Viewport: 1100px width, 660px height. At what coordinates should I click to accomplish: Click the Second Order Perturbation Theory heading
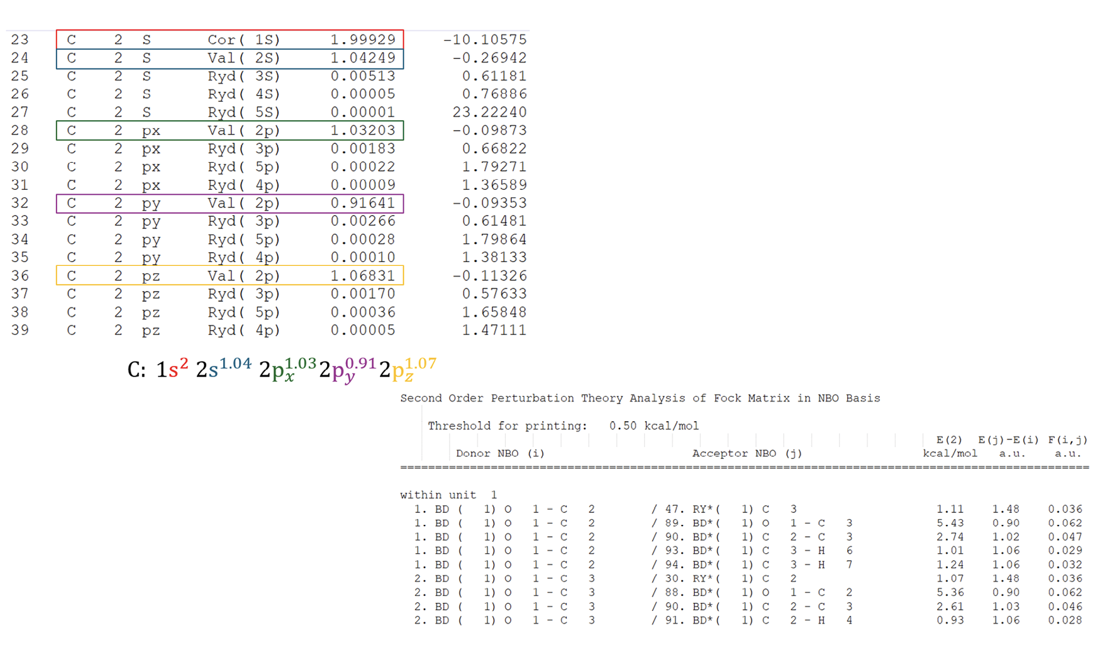[640, 399]
